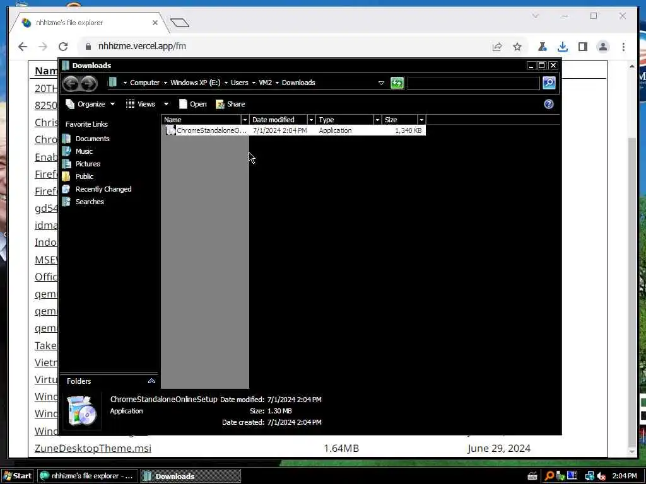Click keyboard icon in system tray
Screen dimensions: 646x484
(x=532, y=476)
